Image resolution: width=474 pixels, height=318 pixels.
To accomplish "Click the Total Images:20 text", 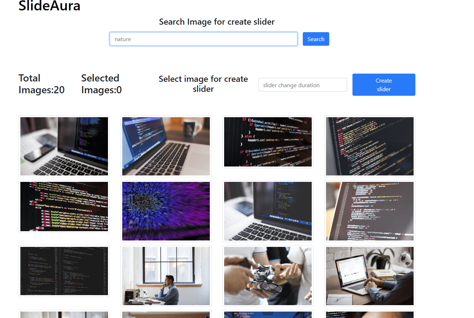I will point(41,84).
